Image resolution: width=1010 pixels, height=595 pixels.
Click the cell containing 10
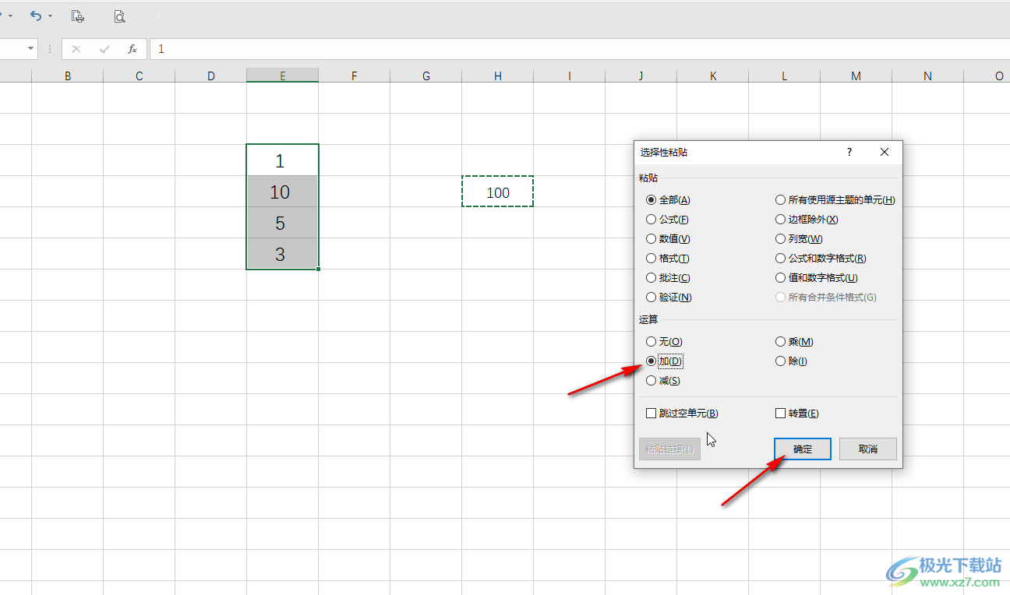point(283,192)
